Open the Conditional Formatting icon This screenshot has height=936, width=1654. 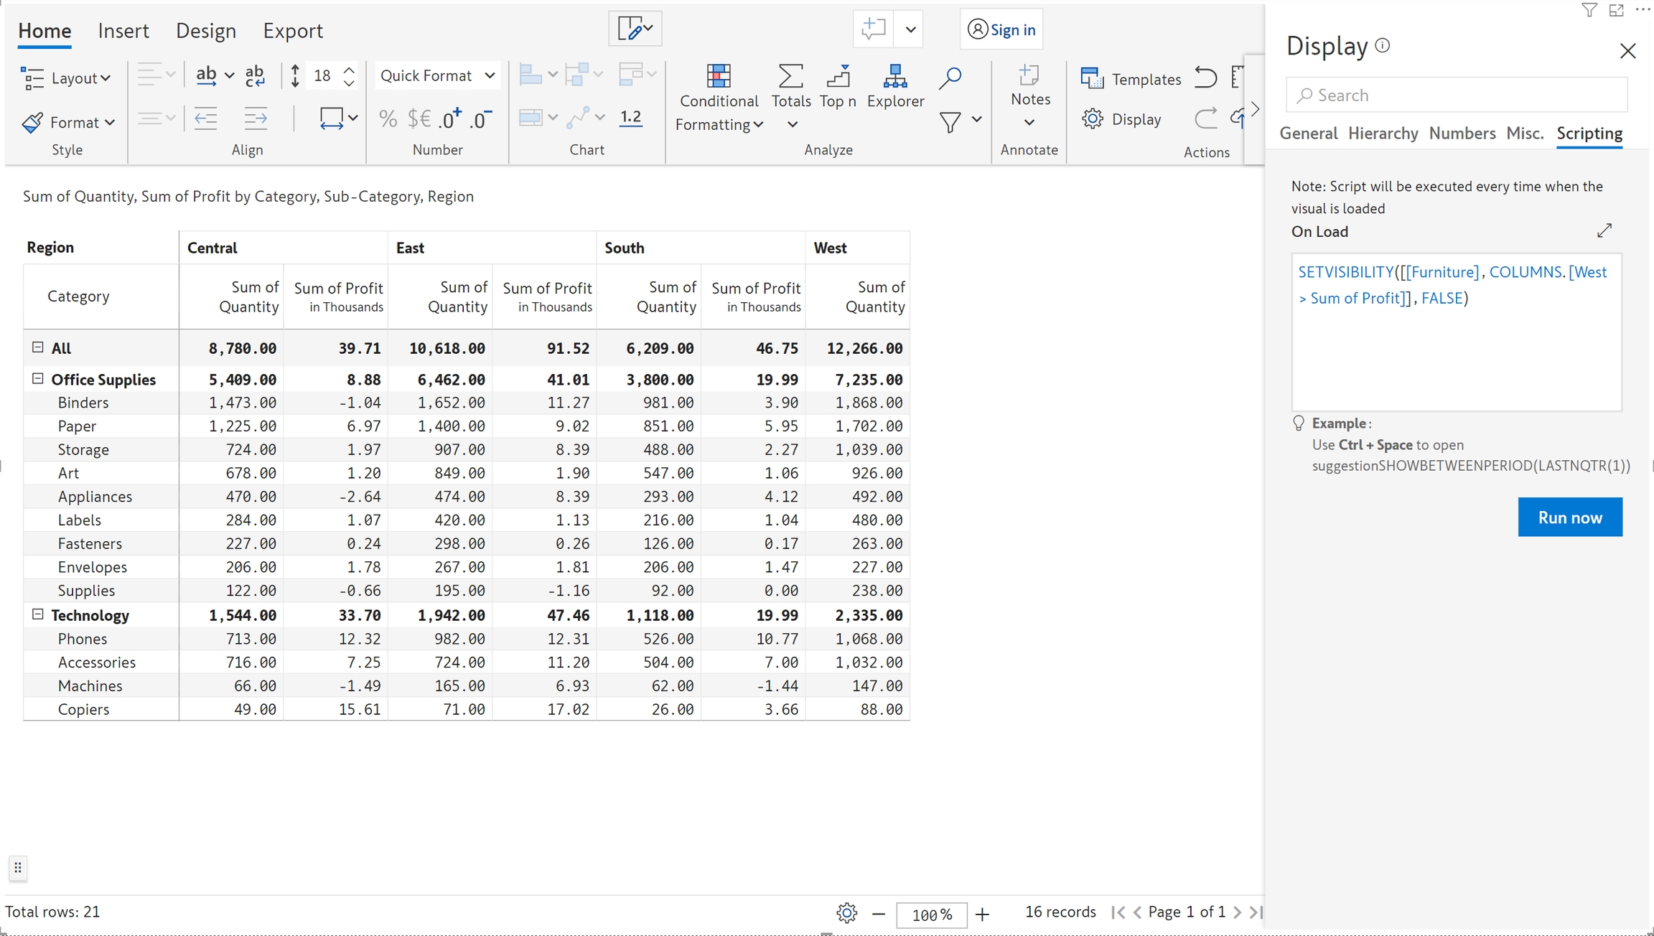click(x=718, y=76)
